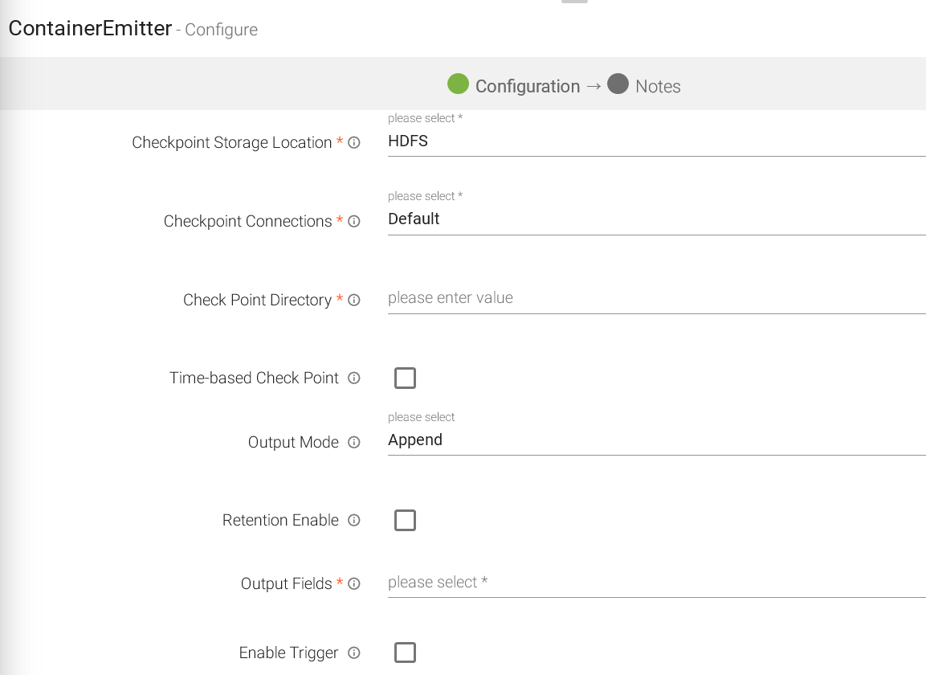This screenshot has height=675, width=926.
Task: Click the gray Notes step circle
Action: (x=618, y=84)
